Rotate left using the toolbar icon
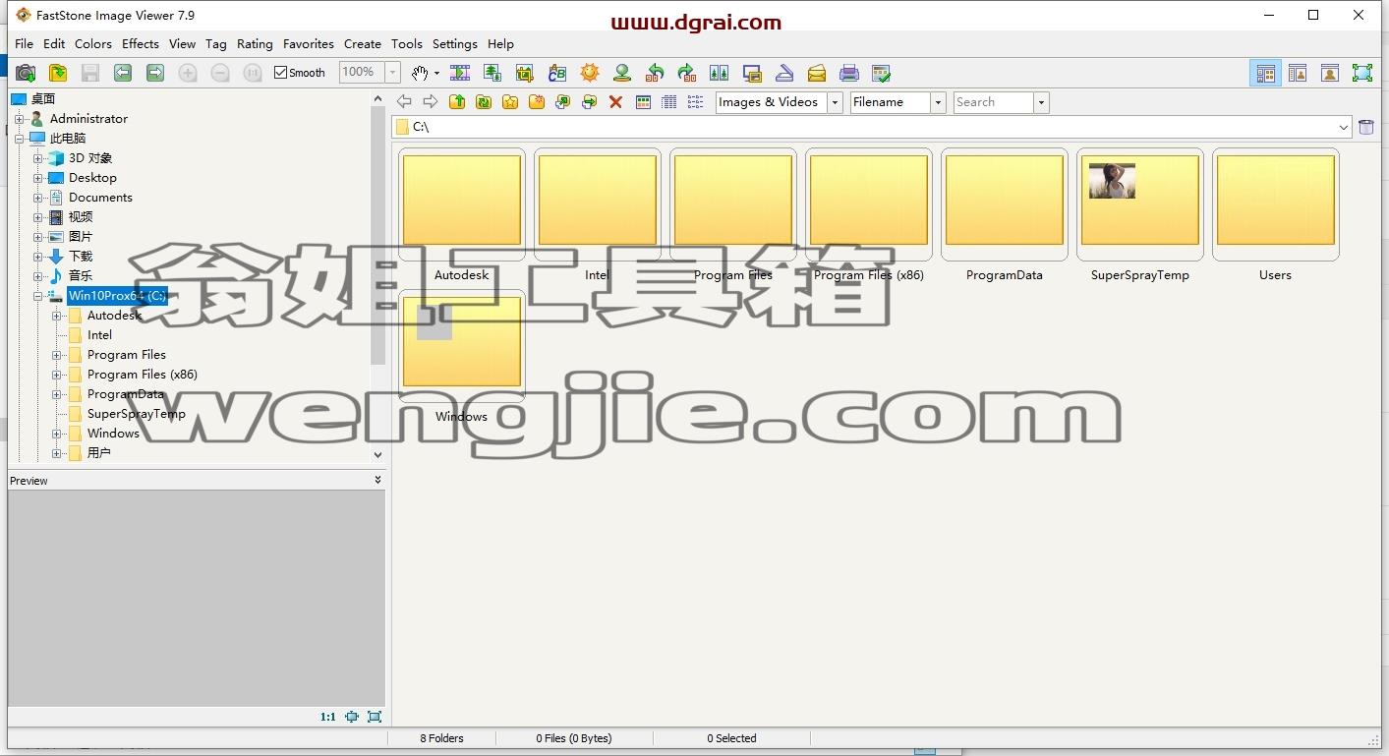 click(655, 73)
